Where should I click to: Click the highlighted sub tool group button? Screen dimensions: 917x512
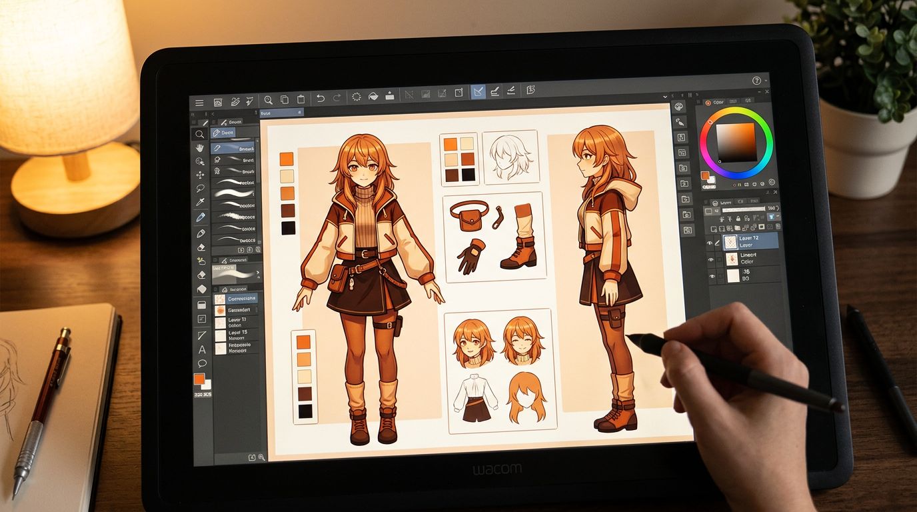point(223,133)
